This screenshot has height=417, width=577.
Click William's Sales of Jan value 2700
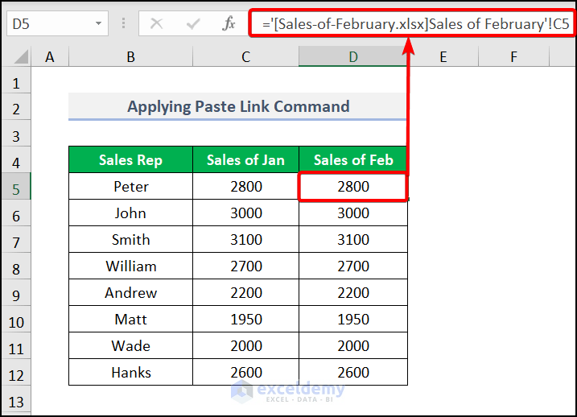tap(245, 266)
